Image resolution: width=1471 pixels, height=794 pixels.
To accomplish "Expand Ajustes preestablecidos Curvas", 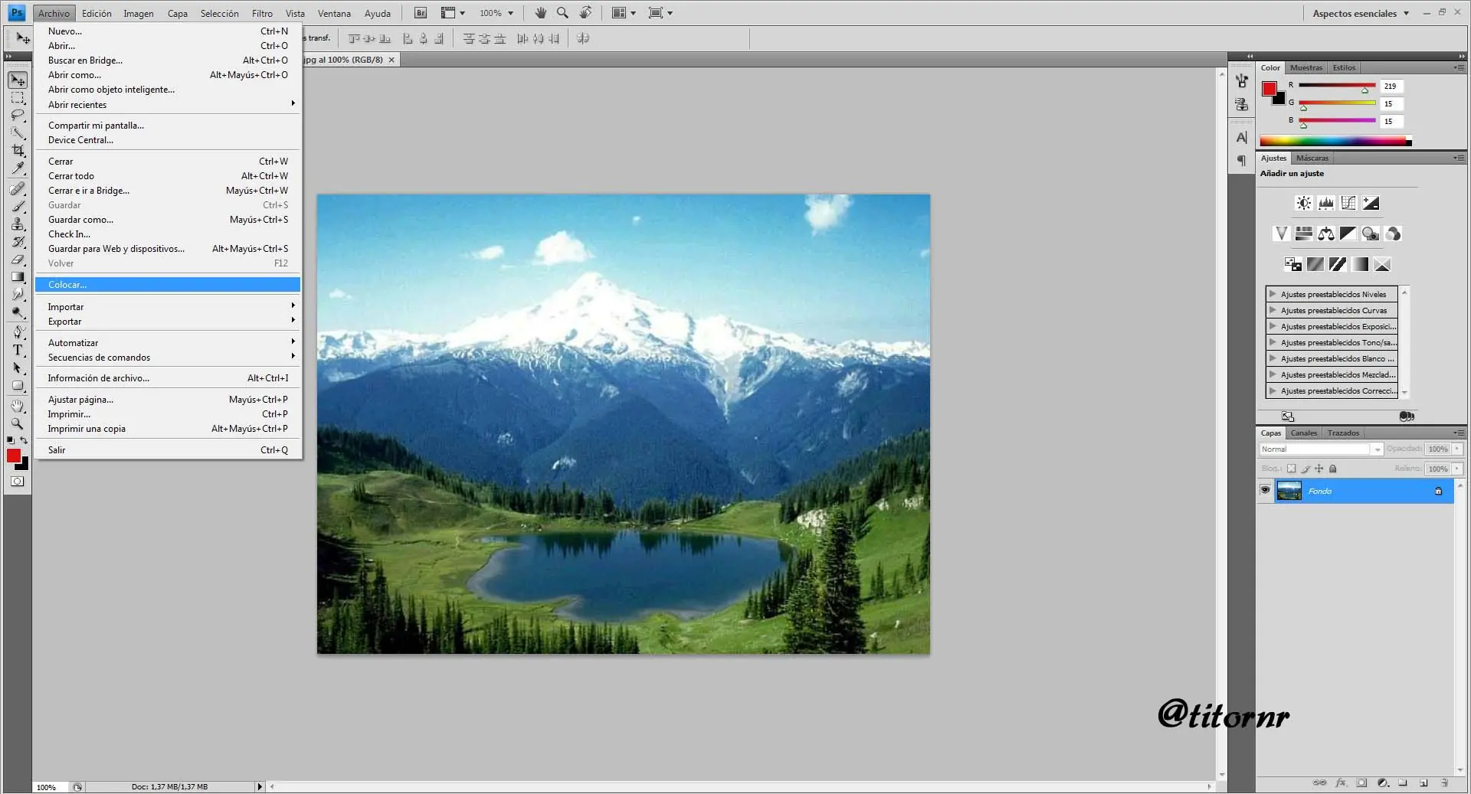I will 1273,310.
